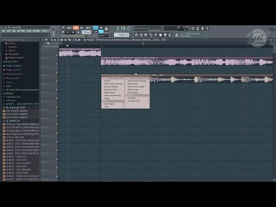Expand Plugin database in browser
This screenshot has width=276, height=207.
(14, 66)
